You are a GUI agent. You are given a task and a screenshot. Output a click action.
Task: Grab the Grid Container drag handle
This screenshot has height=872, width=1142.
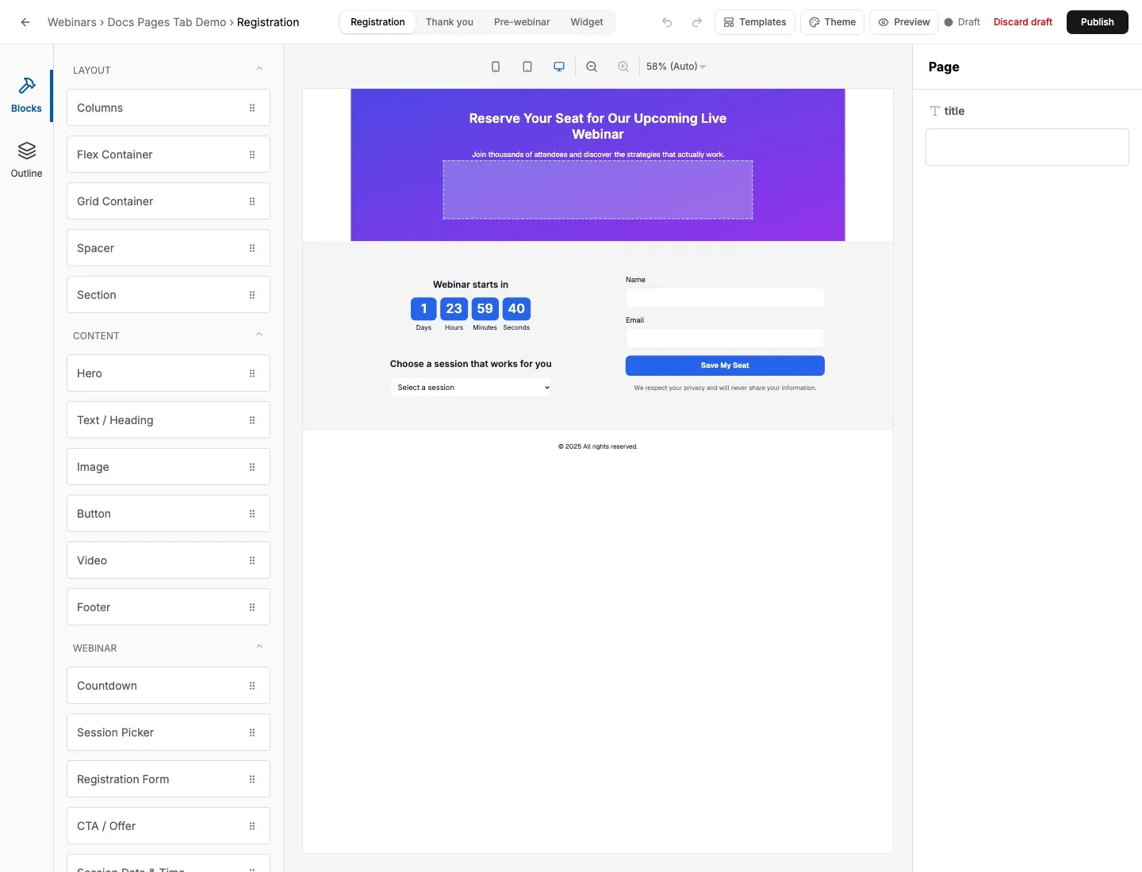coord(252,201)
